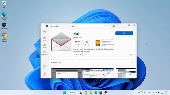Open Help in the Store sidebar
The height and width of the screenshot is (95, 170).
pos(45,74)
